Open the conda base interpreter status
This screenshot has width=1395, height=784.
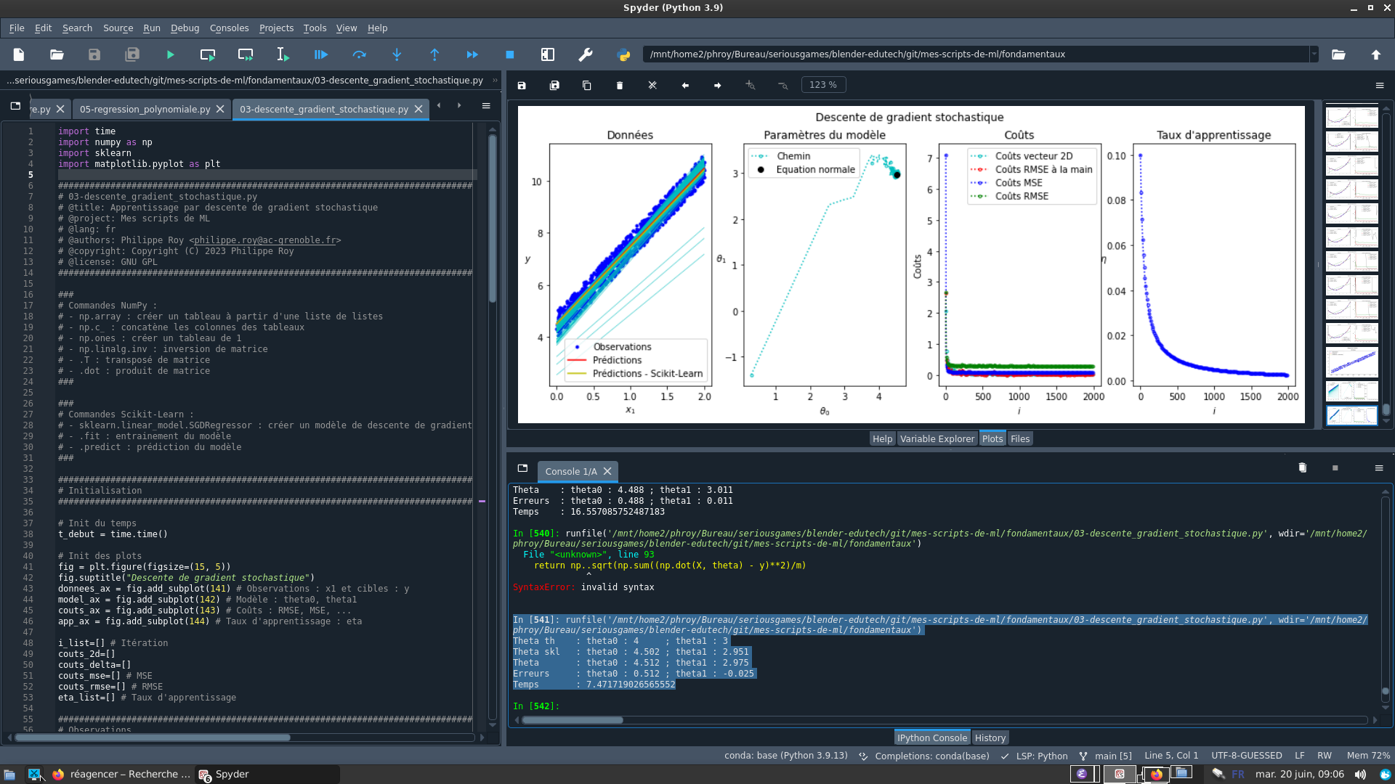point(785,756)
